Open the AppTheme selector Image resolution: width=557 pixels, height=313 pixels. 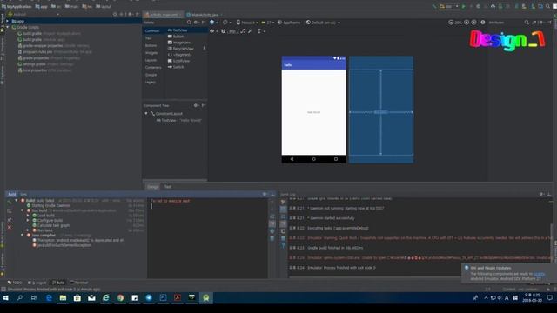coord(289,23)
